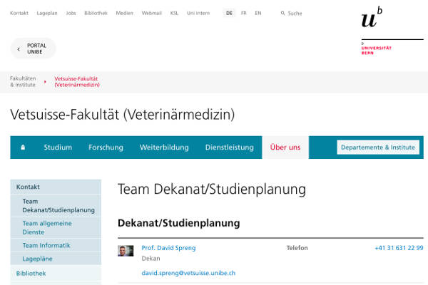Email david.spreng@vetsuisse.unibe.ch
Viewport: 428px width, 285px height.
point(188,273)
